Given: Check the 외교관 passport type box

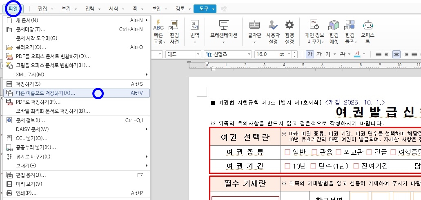Looking at the screenshot, I should [338, 152].
